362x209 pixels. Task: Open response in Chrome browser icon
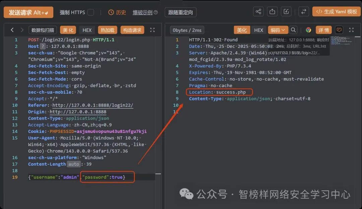click(308, 30)
